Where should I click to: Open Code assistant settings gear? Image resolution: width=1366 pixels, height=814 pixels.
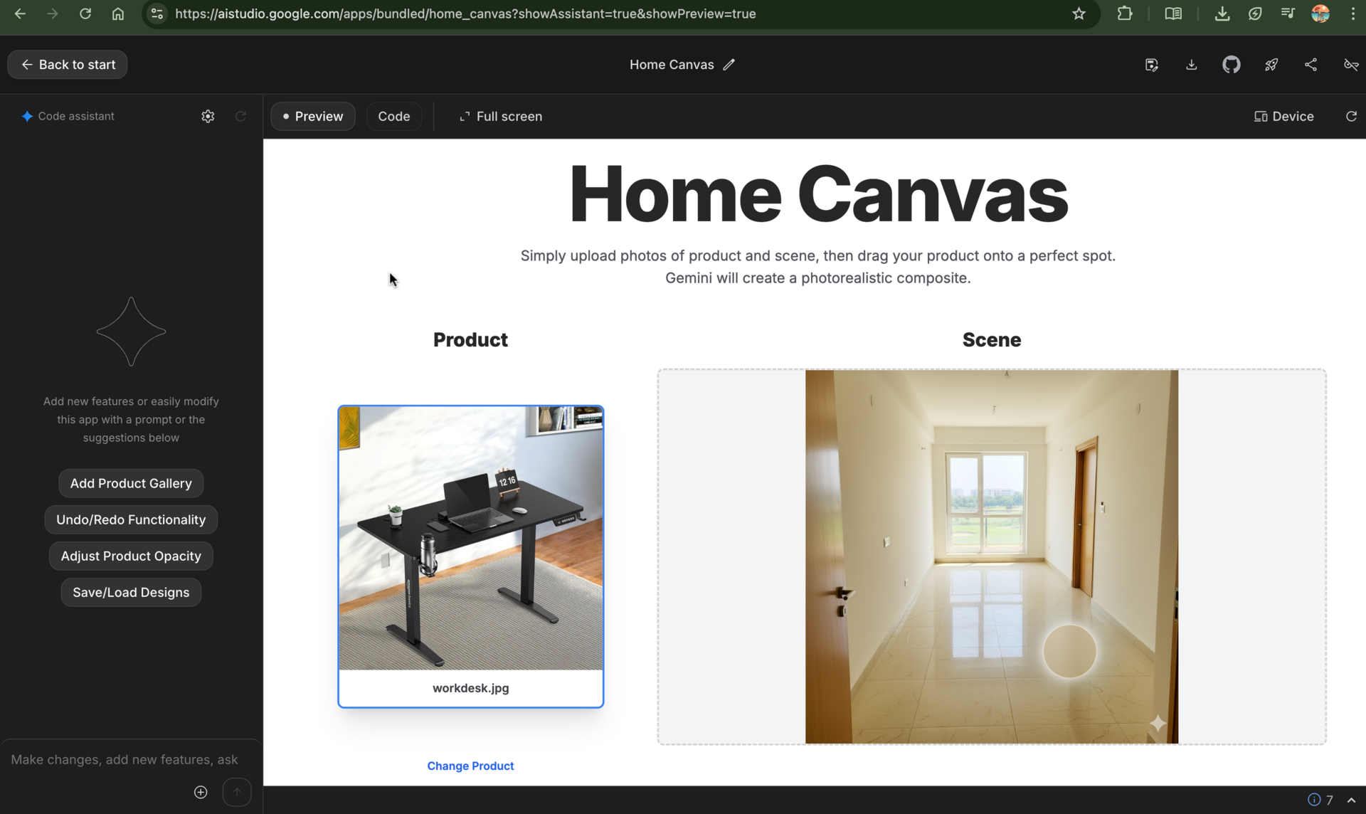[208, 116]
